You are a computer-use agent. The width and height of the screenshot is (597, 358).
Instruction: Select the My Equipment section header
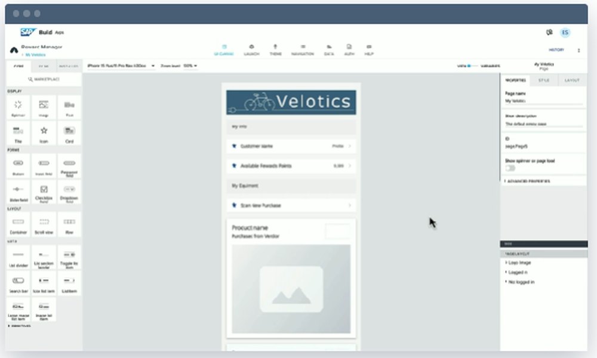click(x=291, y=186)
